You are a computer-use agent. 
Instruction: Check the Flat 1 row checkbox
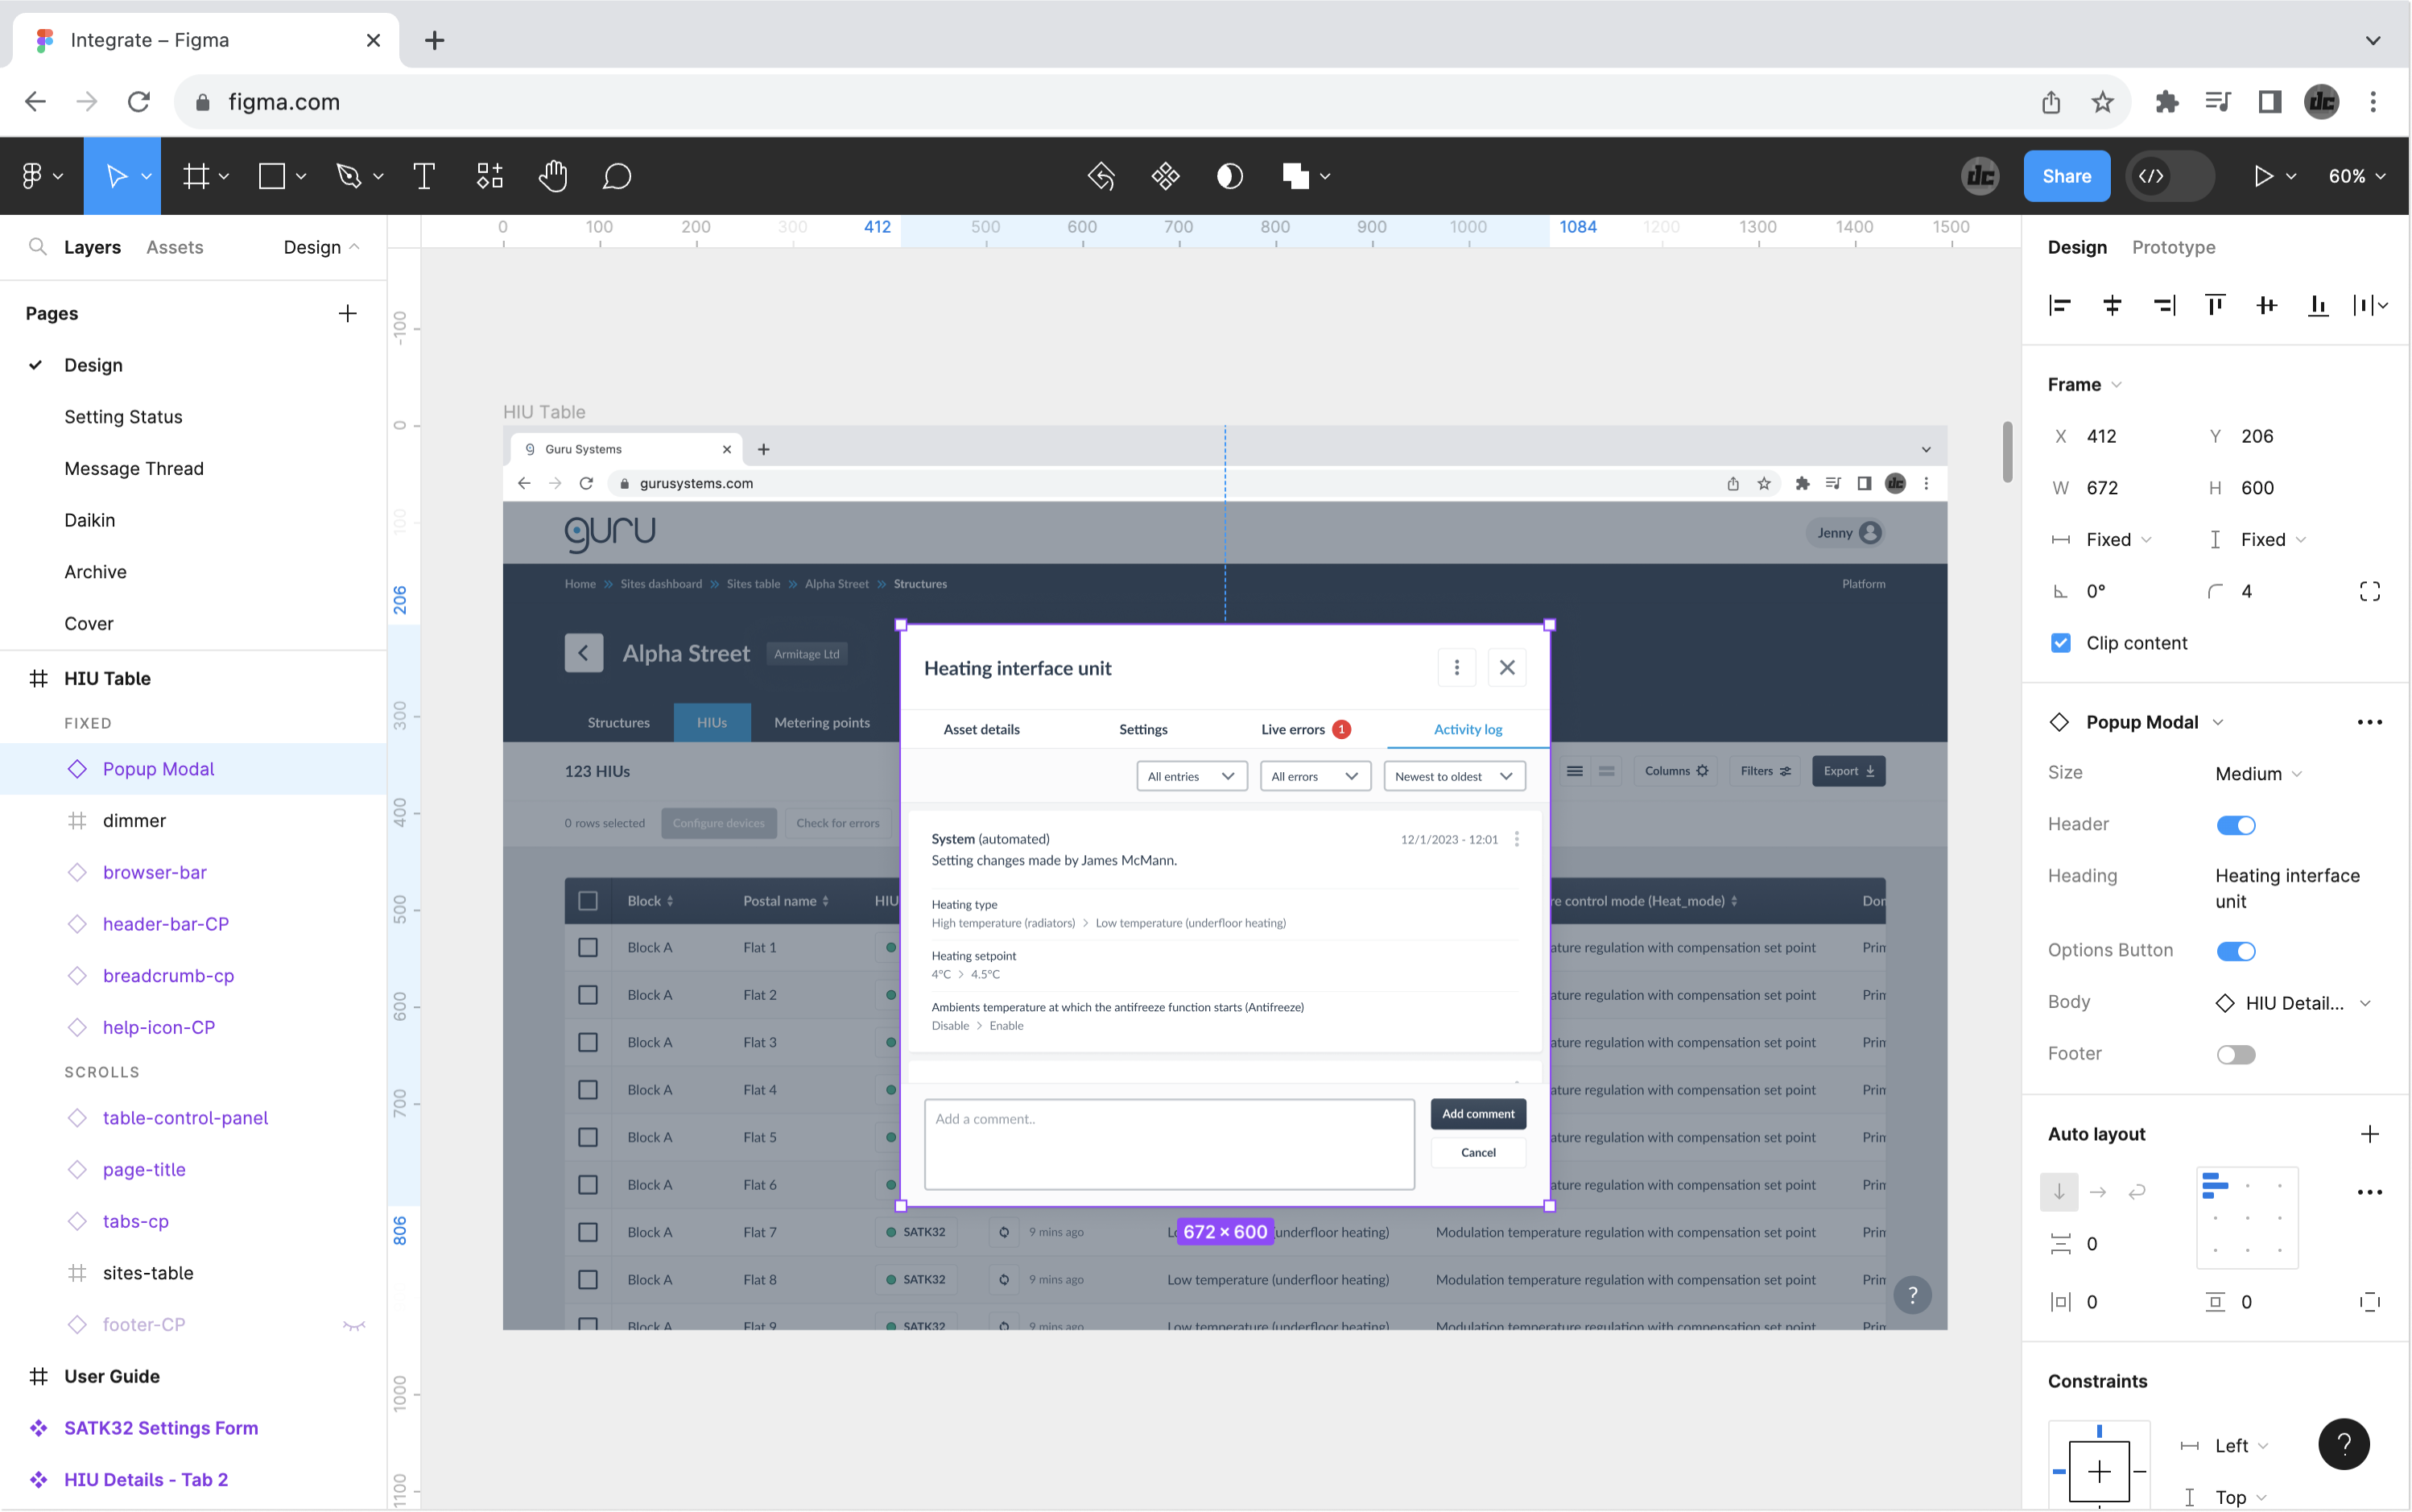click(588, 947)
